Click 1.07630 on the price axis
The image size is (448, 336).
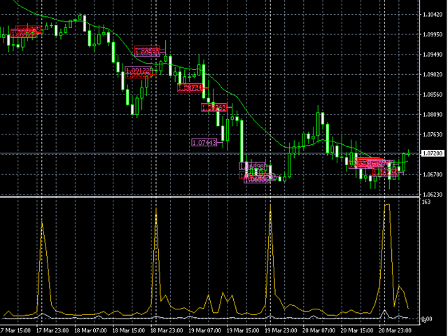click(434, 134)
